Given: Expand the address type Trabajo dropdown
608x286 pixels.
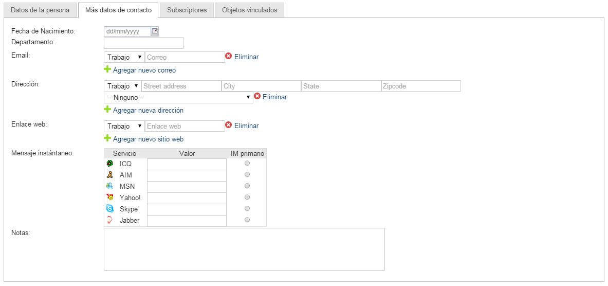Looking at the screenshot, I should 122,86.
